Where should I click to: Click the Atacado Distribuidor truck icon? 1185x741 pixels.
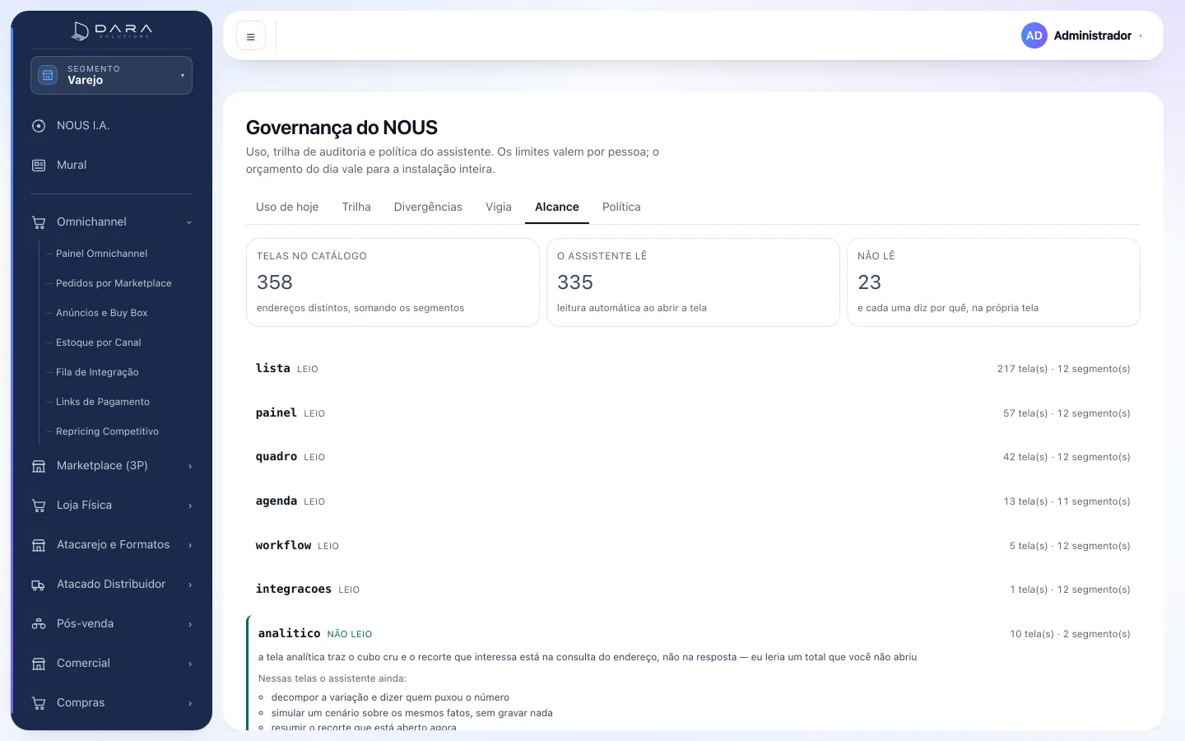tap(39, 585)
